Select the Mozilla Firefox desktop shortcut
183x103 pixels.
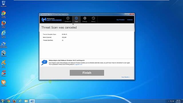coord(4,24)
